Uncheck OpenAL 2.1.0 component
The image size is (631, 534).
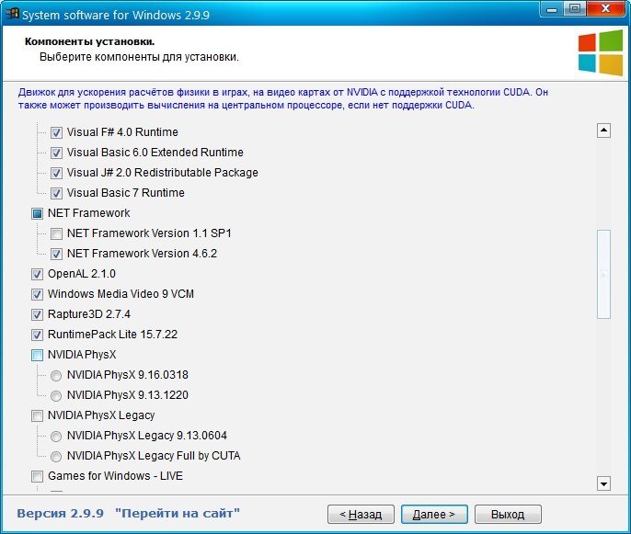[x=37, y=274]
